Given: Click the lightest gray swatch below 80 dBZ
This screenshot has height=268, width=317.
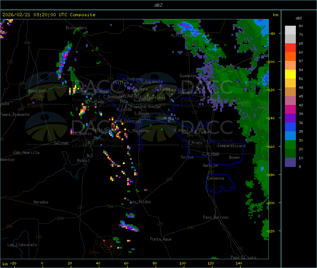Looking at the screenshot, I should click(x=290, y=30).
